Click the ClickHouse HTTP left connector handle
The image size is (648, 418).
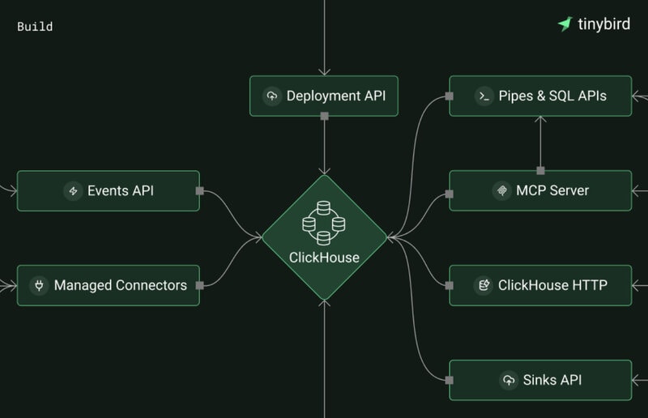pyautogui.click(x=450, y=285)
